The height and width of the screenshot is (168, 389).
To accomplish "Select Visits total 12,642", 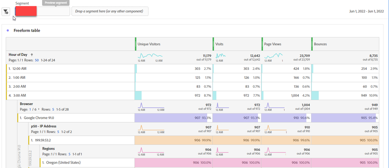I will 254,56.
